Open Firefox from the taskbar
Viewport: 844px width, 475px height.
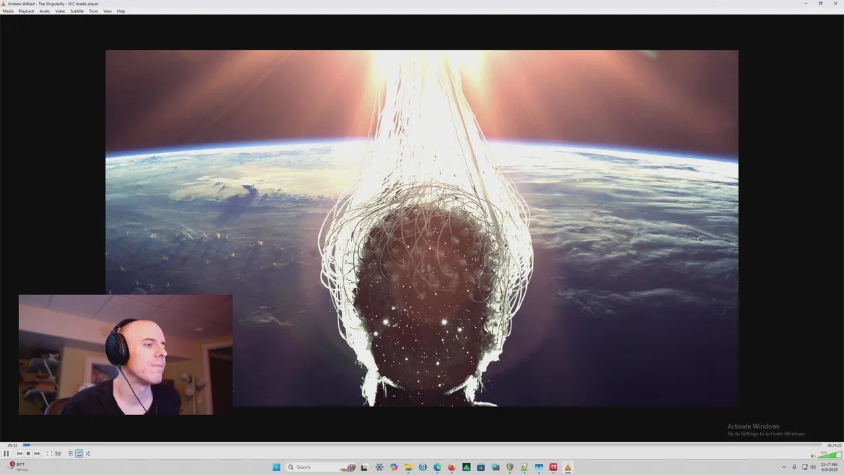452,467
